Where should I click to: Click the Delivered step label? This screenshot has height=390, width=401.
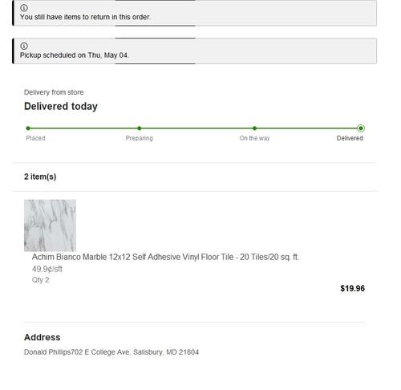coord(350,138)
